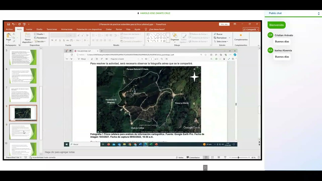Open Párrafo dialog launcher
This screenshot has height=181, width=322.
click(144, 45)
